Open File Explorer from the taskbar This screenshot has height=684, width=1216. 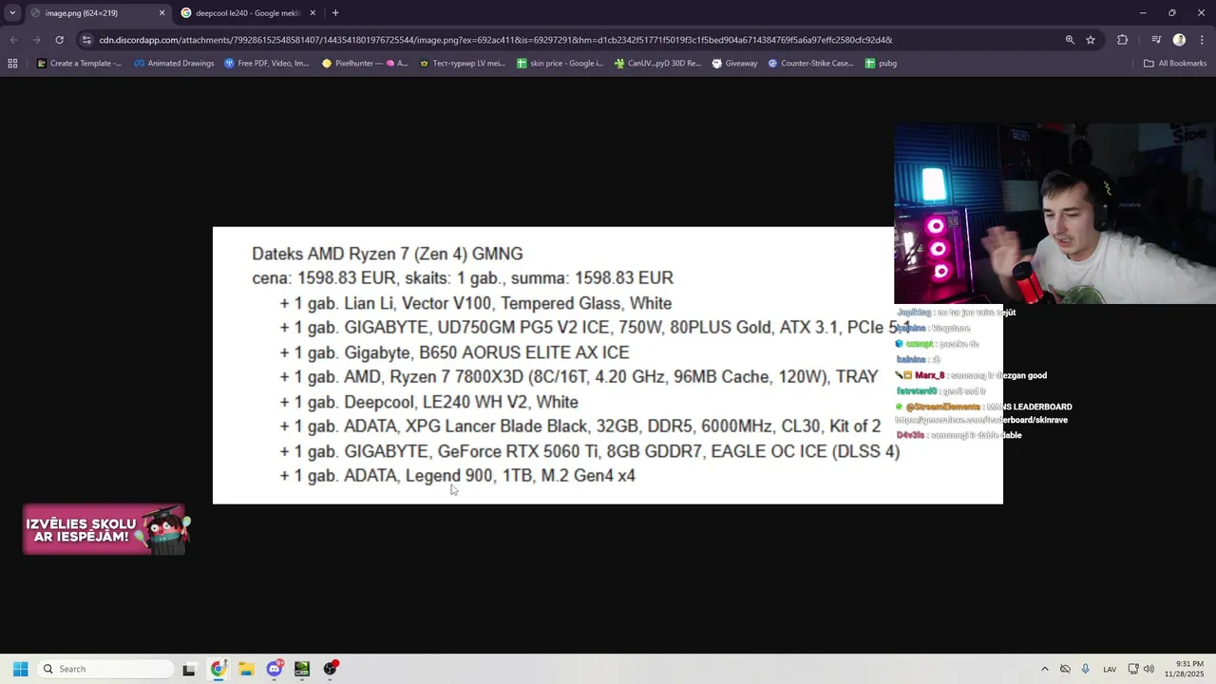coord(246,669)
